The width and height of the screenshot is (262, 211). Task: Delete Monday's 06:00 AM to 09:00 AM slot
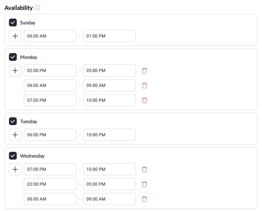click(144, 85)
